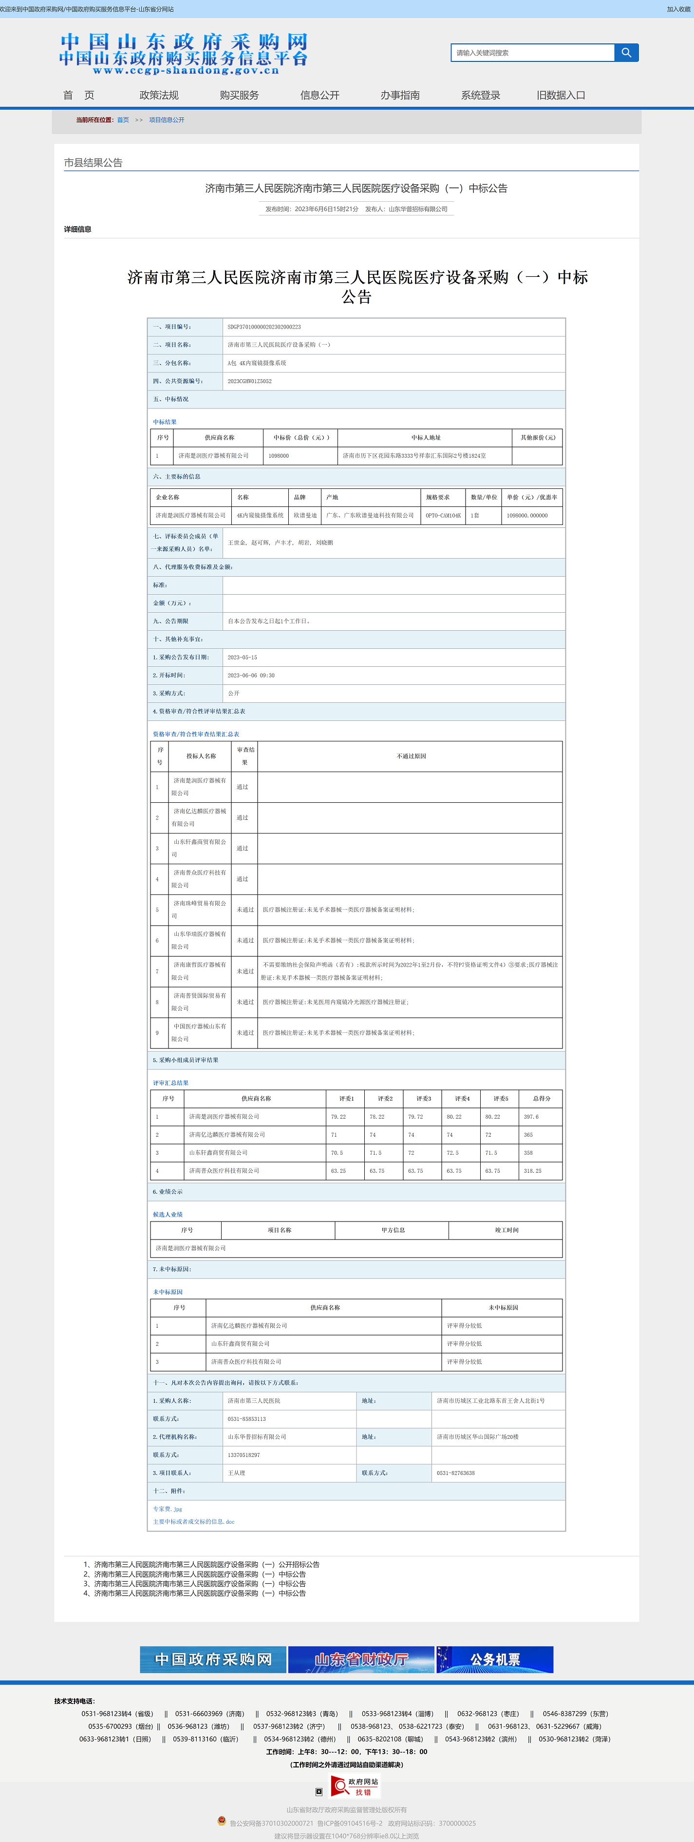Download 主要中标或者成交标的信息.doc attachment
The width and height of the screenshot is (694, 1842).
pos(193,1522)
